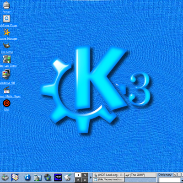Screen dimensions: 183x183
Task: Open the blue info help icon
Action: [27, 178]
